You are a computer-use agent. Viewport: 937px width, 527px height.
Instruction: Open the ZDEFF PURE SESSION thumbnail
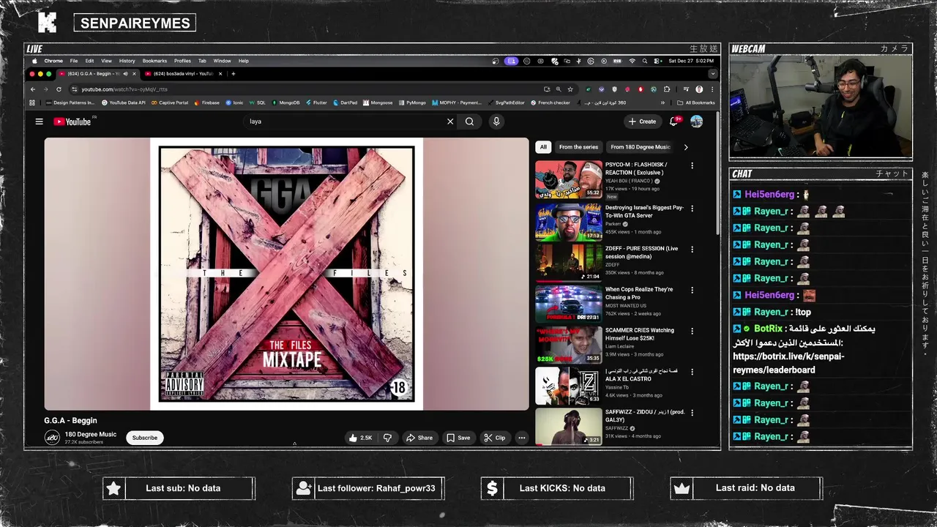pyautogui.click(x=569, y=262)
